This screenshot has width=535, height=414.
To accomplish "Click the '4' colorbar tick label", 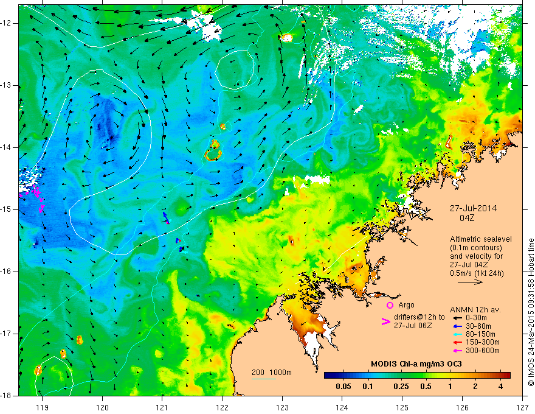I will click(x=500, y=387).
